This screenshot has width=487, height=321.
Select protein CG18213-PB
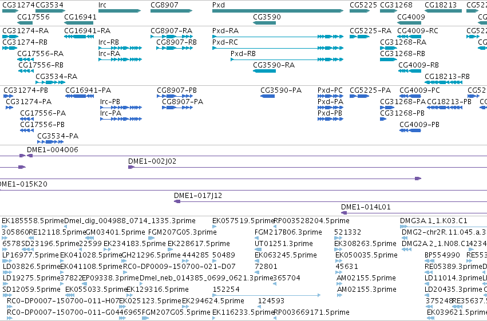(x=445, y=108)
